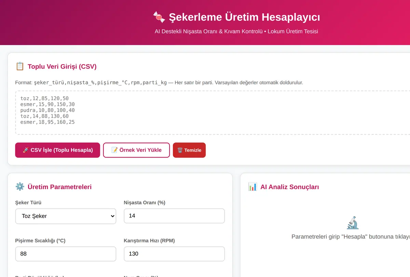The image size is (410, 277).
Task: Click the clipboard icon beside Toplu Veri Girişi
Action: point(20,66)
